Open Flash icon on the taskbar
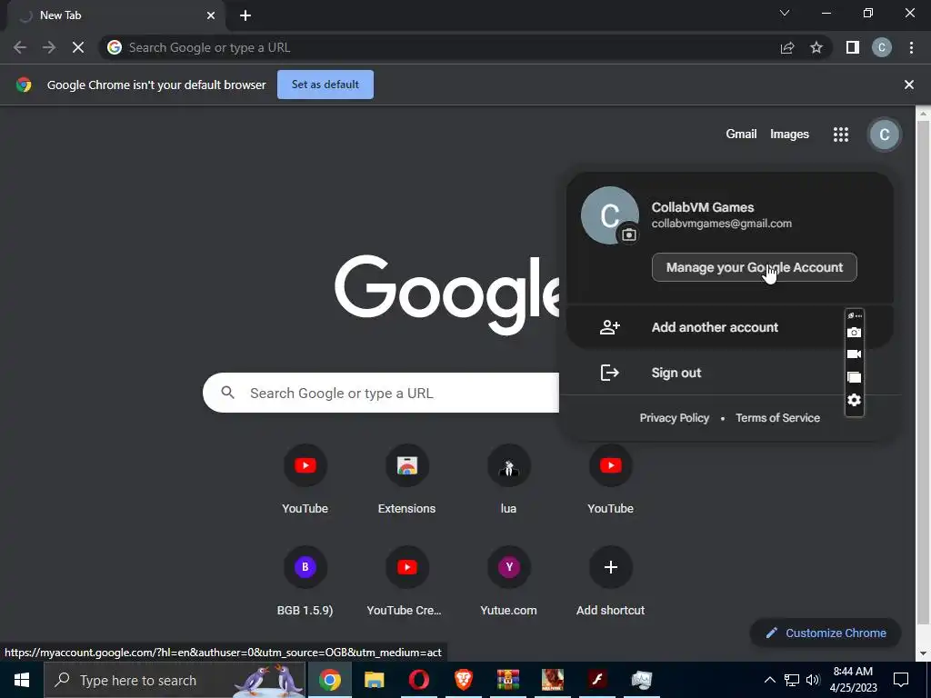 596,680
